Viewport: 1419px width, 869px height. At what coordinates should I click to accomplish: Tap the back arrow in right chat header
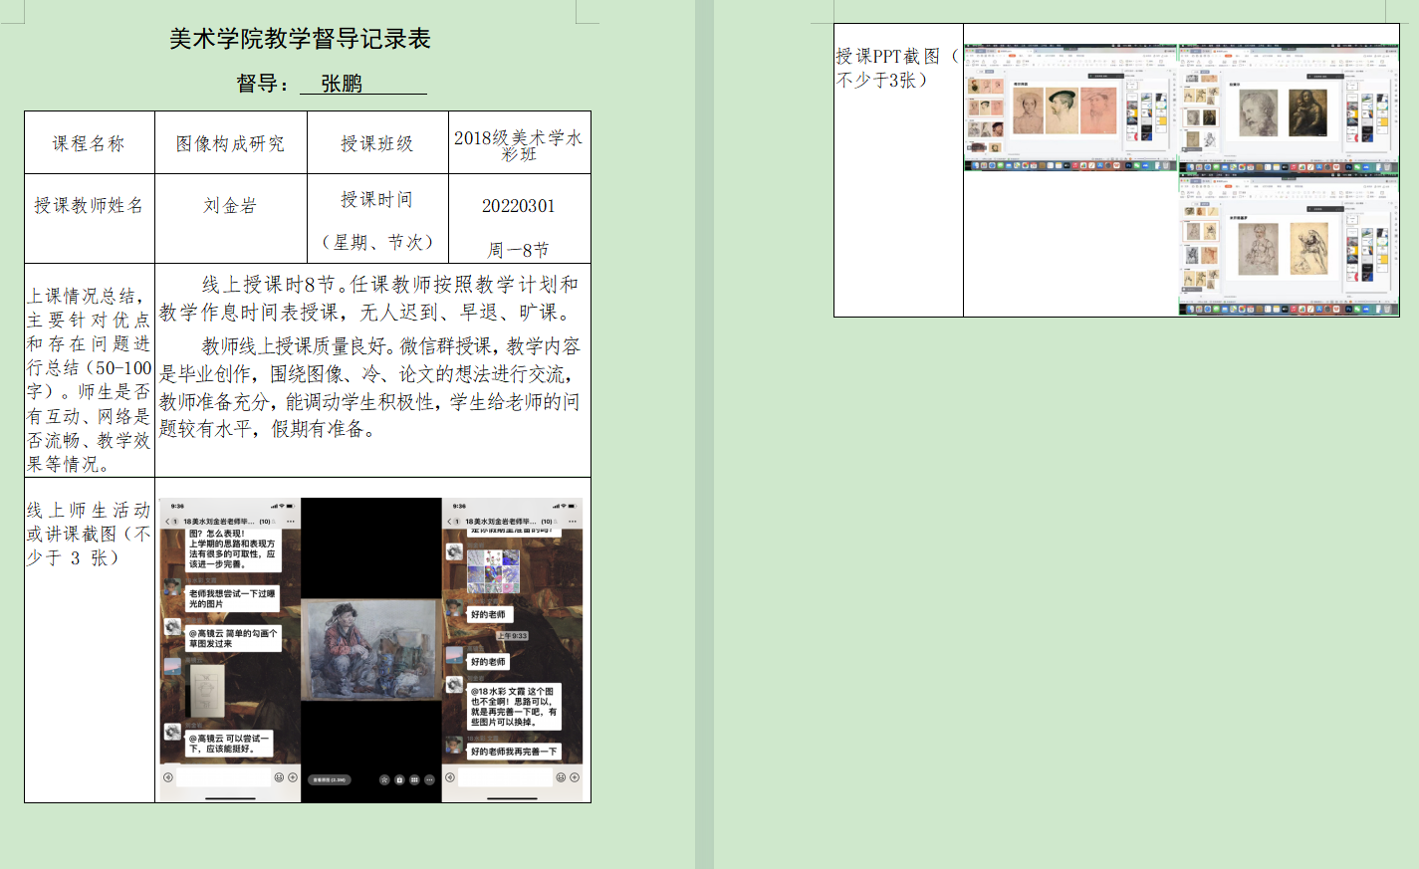point(449,522)
